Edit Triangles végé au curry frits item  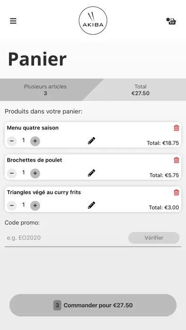point(92,205)
